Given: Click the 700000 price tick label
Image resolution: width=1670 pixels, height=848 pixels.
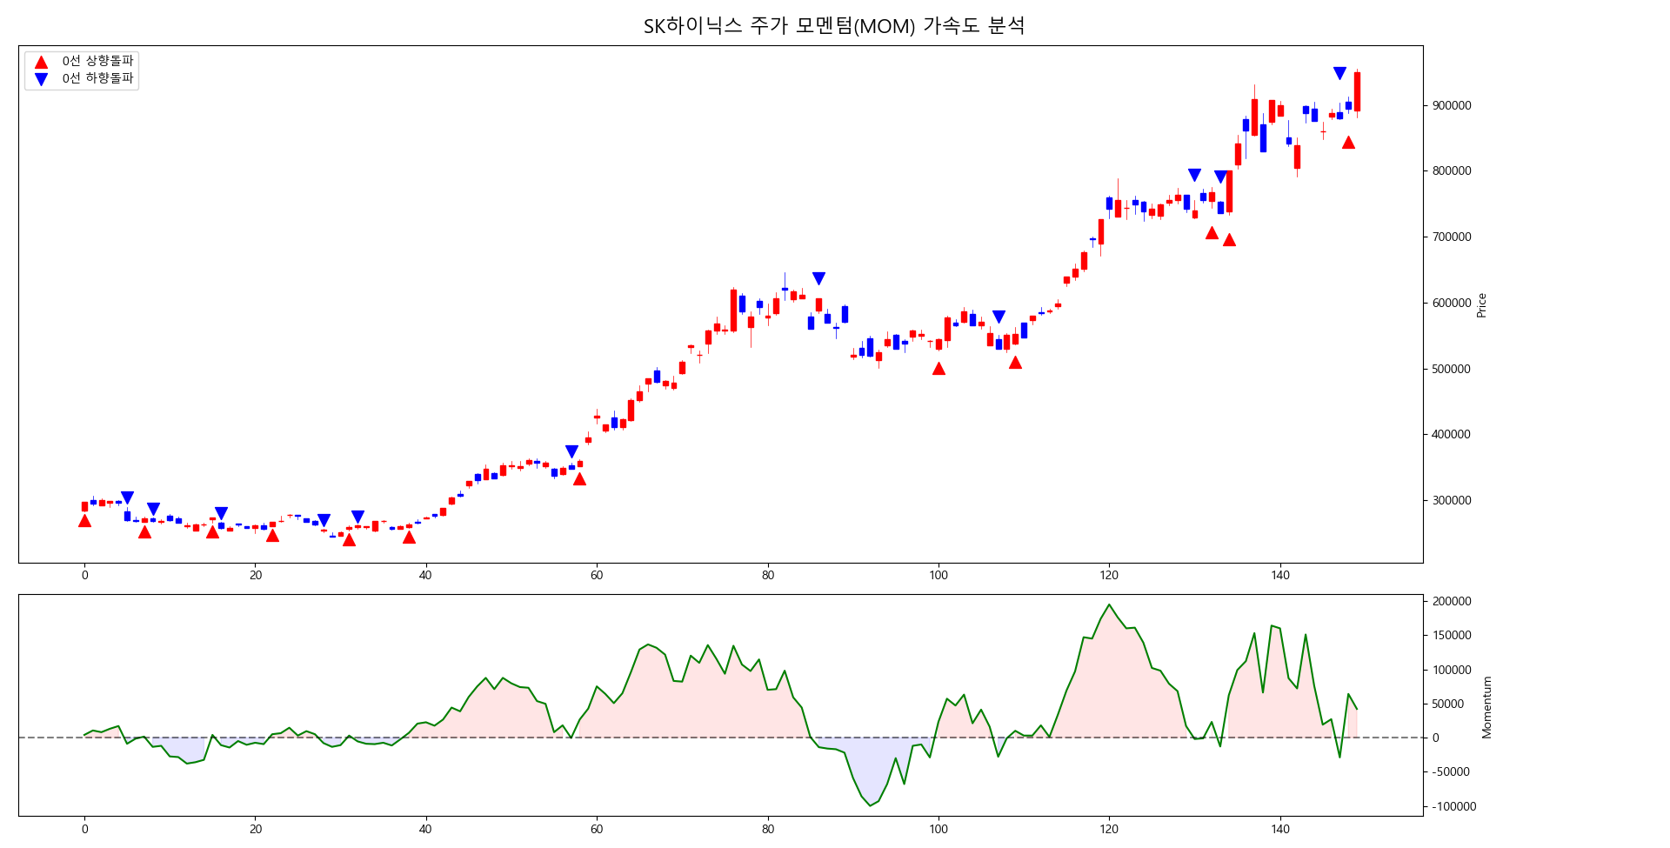Looking at the screenshot, I should point(1452,237).
